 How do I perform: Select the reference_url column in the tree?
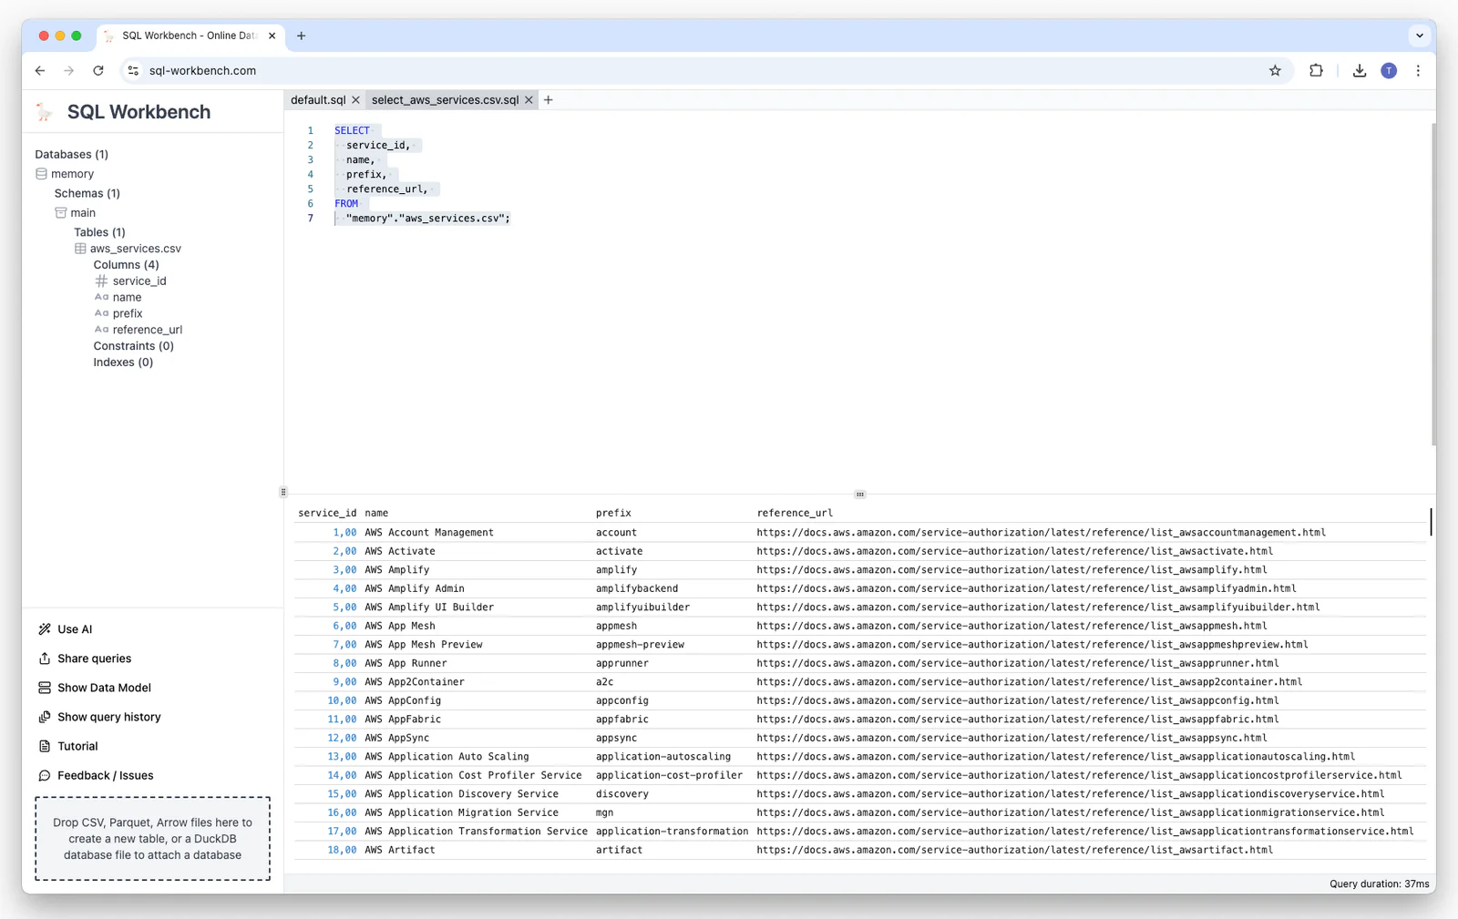point(148,330)
